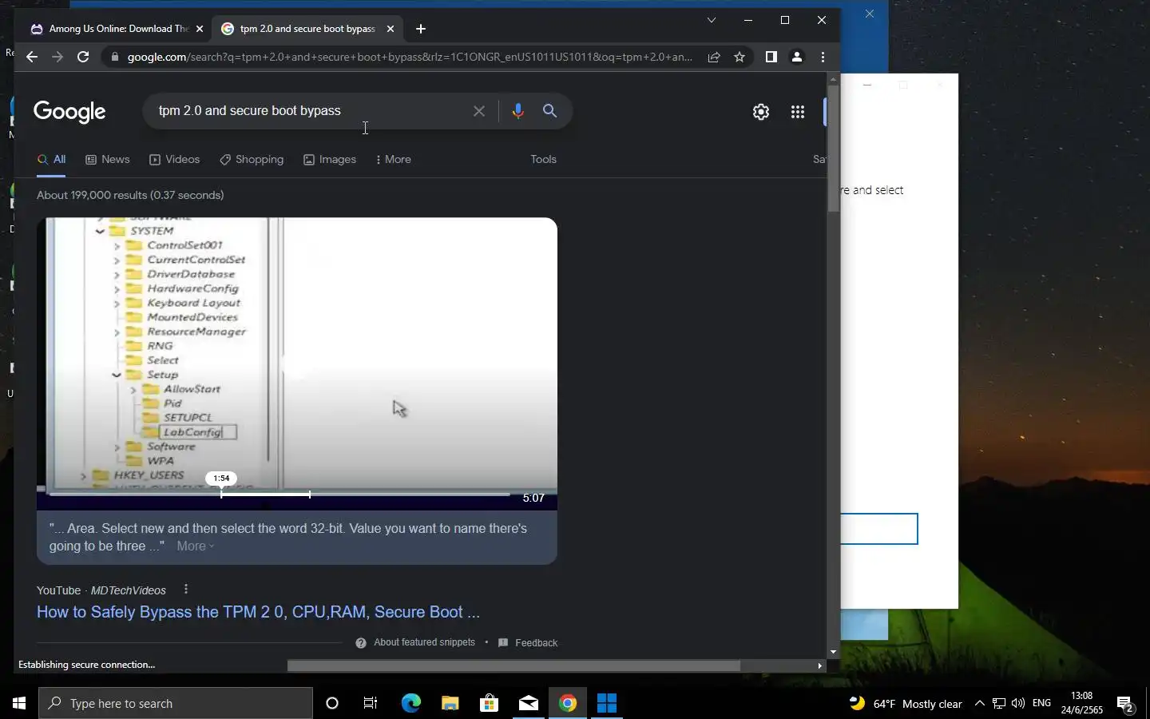Close the tpm 2.0 search tab
The width and height of the screenshot is (1150, 719).
[391, 29]
